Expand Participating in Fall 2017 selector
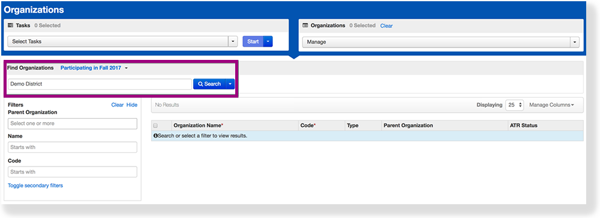This screenshot has height=218, width=600. tap(94, 68)
